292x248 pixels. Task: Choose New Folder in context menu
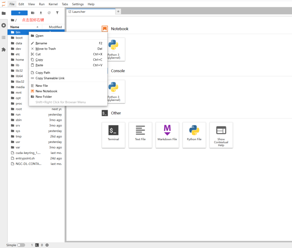pos(68,96)
